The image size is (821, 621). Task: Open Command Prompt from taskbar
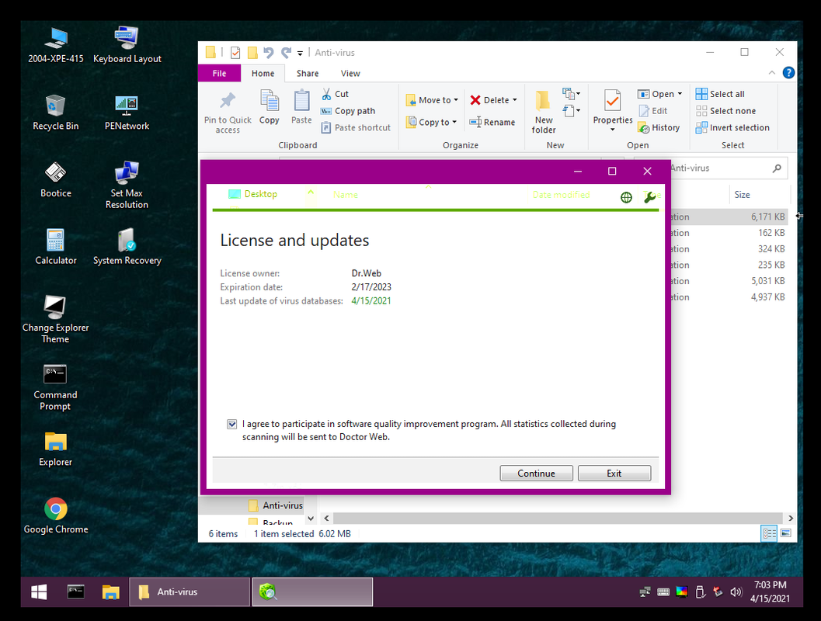(x=76, y=592)
